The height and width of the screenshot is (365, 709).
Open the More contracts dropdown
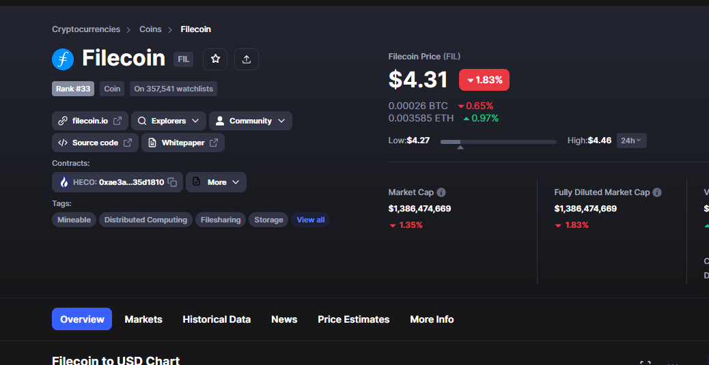216,182
